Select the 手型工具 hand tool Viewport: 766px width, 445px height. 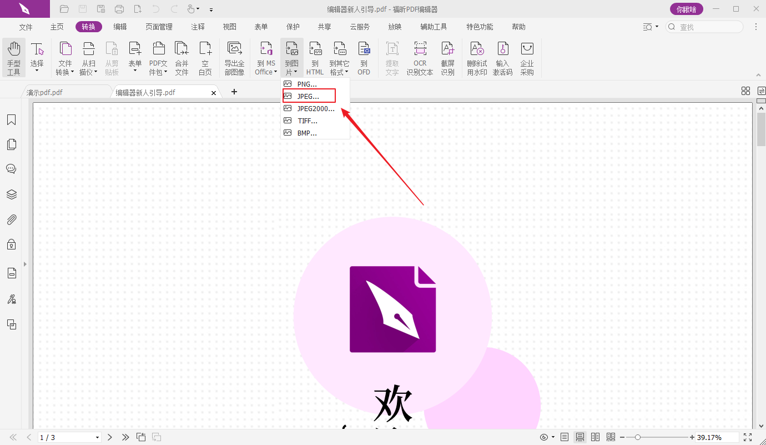[x=14, y=58]
